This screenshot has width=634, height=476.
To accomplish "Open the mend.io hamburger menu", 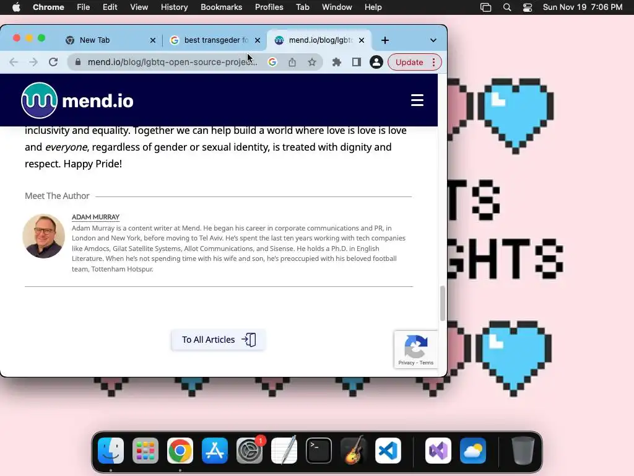I will (417, 100).
